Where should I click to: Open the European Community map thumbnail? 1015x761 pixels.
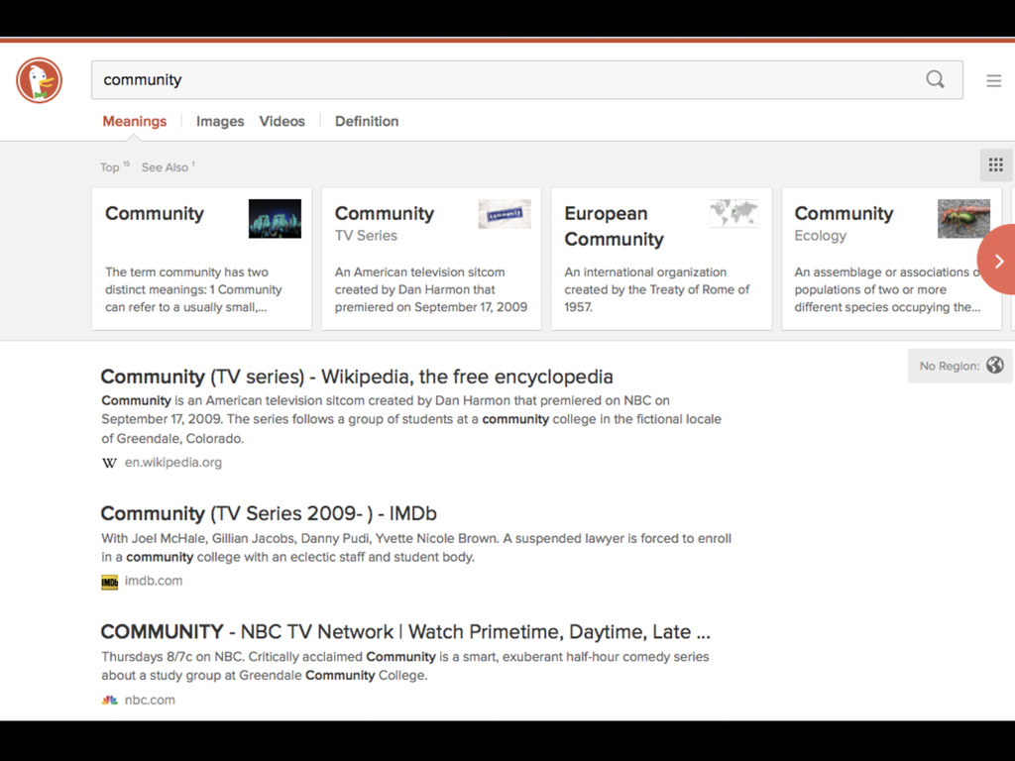pos(734,213)
